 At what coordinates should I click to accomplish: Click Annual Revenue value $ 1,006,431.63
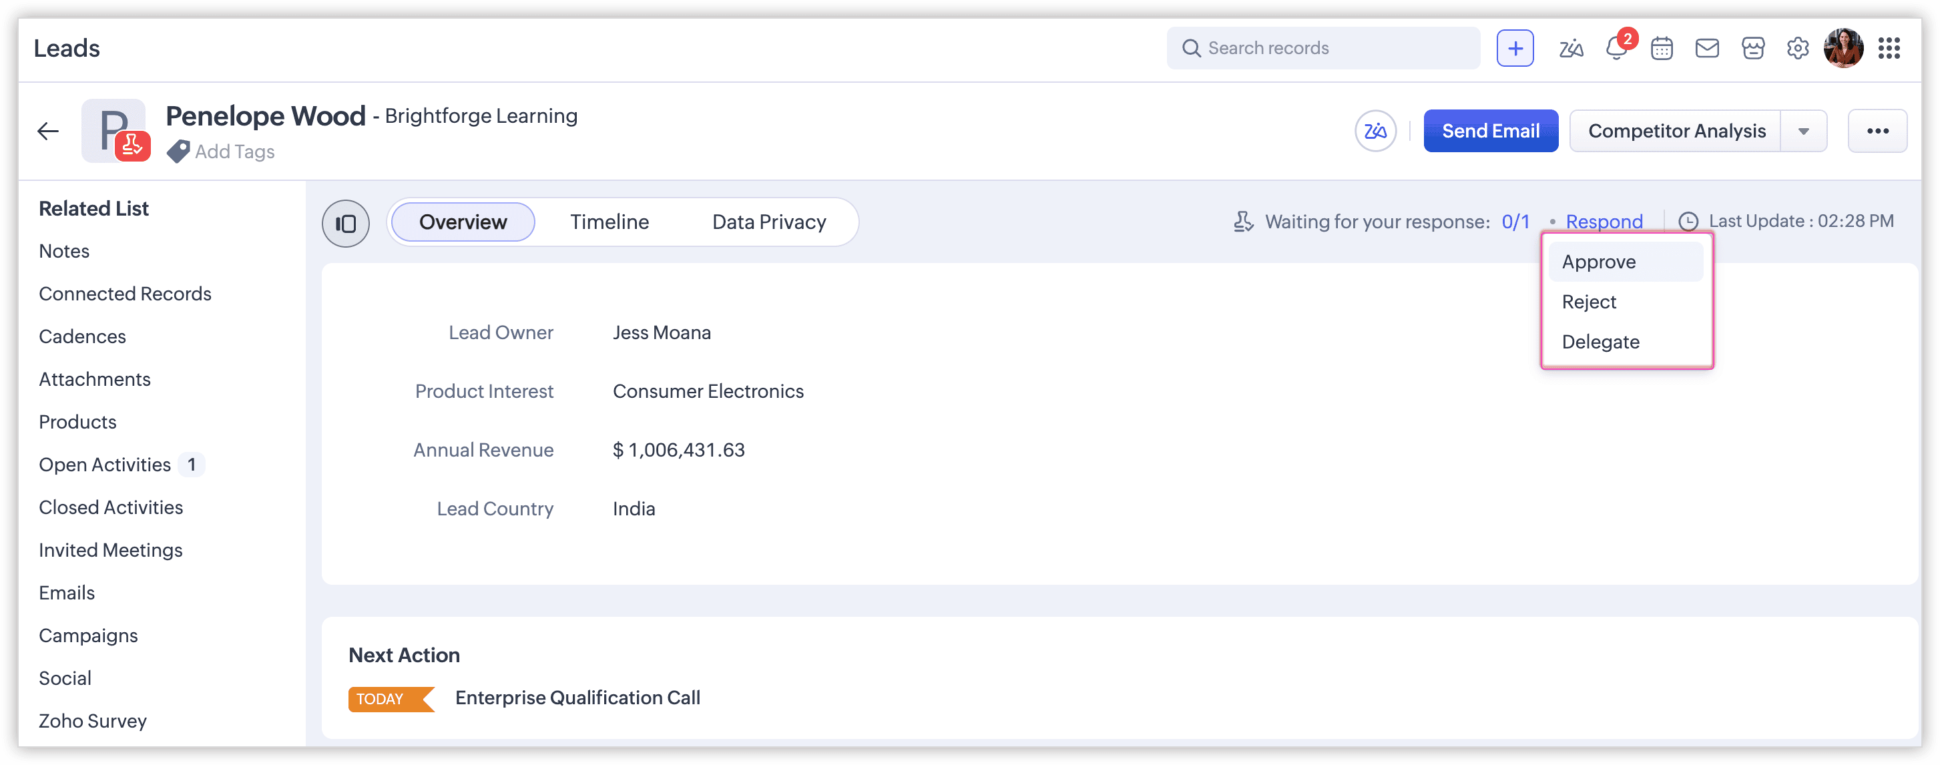click(x=678, y=451)
